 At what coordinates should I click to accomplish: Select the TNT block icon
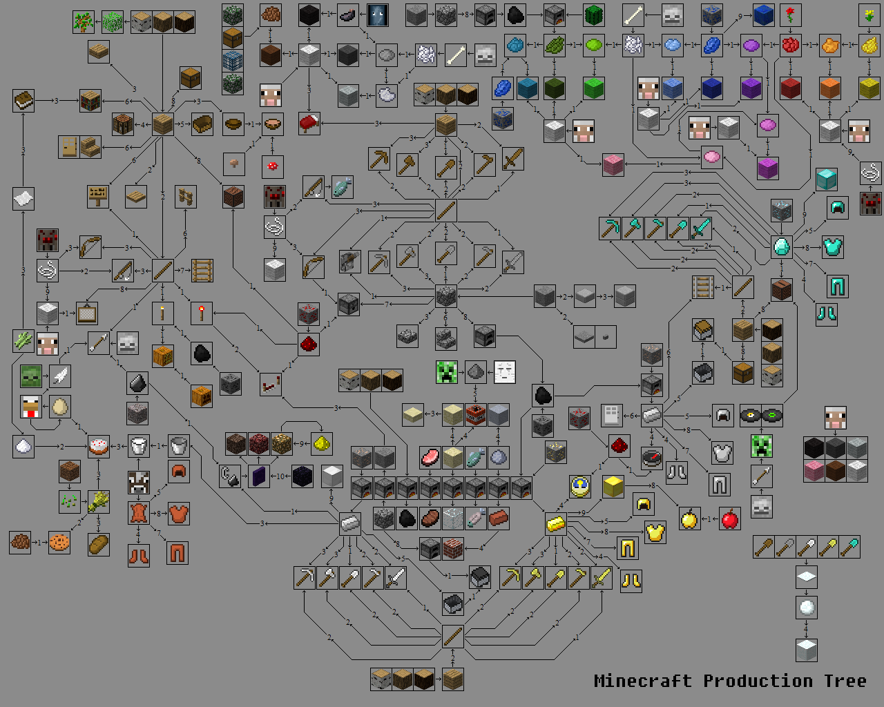point(476,414)
